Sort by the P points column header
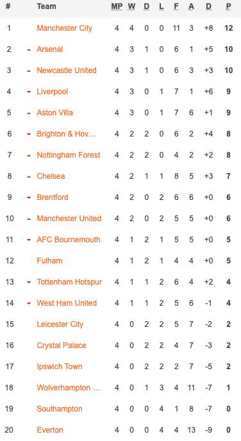This screenshot has width=241, height=441. click(228, 6)
